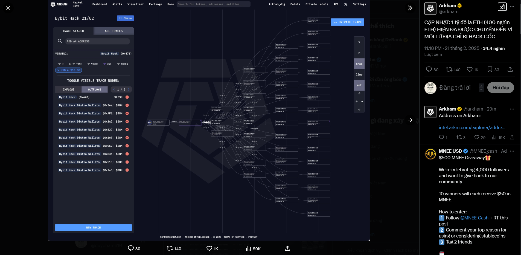The height and width of the screenshot is (255, 521).
Task: Open the intel.arkm.com explorer link
Action: pyautogui.click(x=472, y=127)
